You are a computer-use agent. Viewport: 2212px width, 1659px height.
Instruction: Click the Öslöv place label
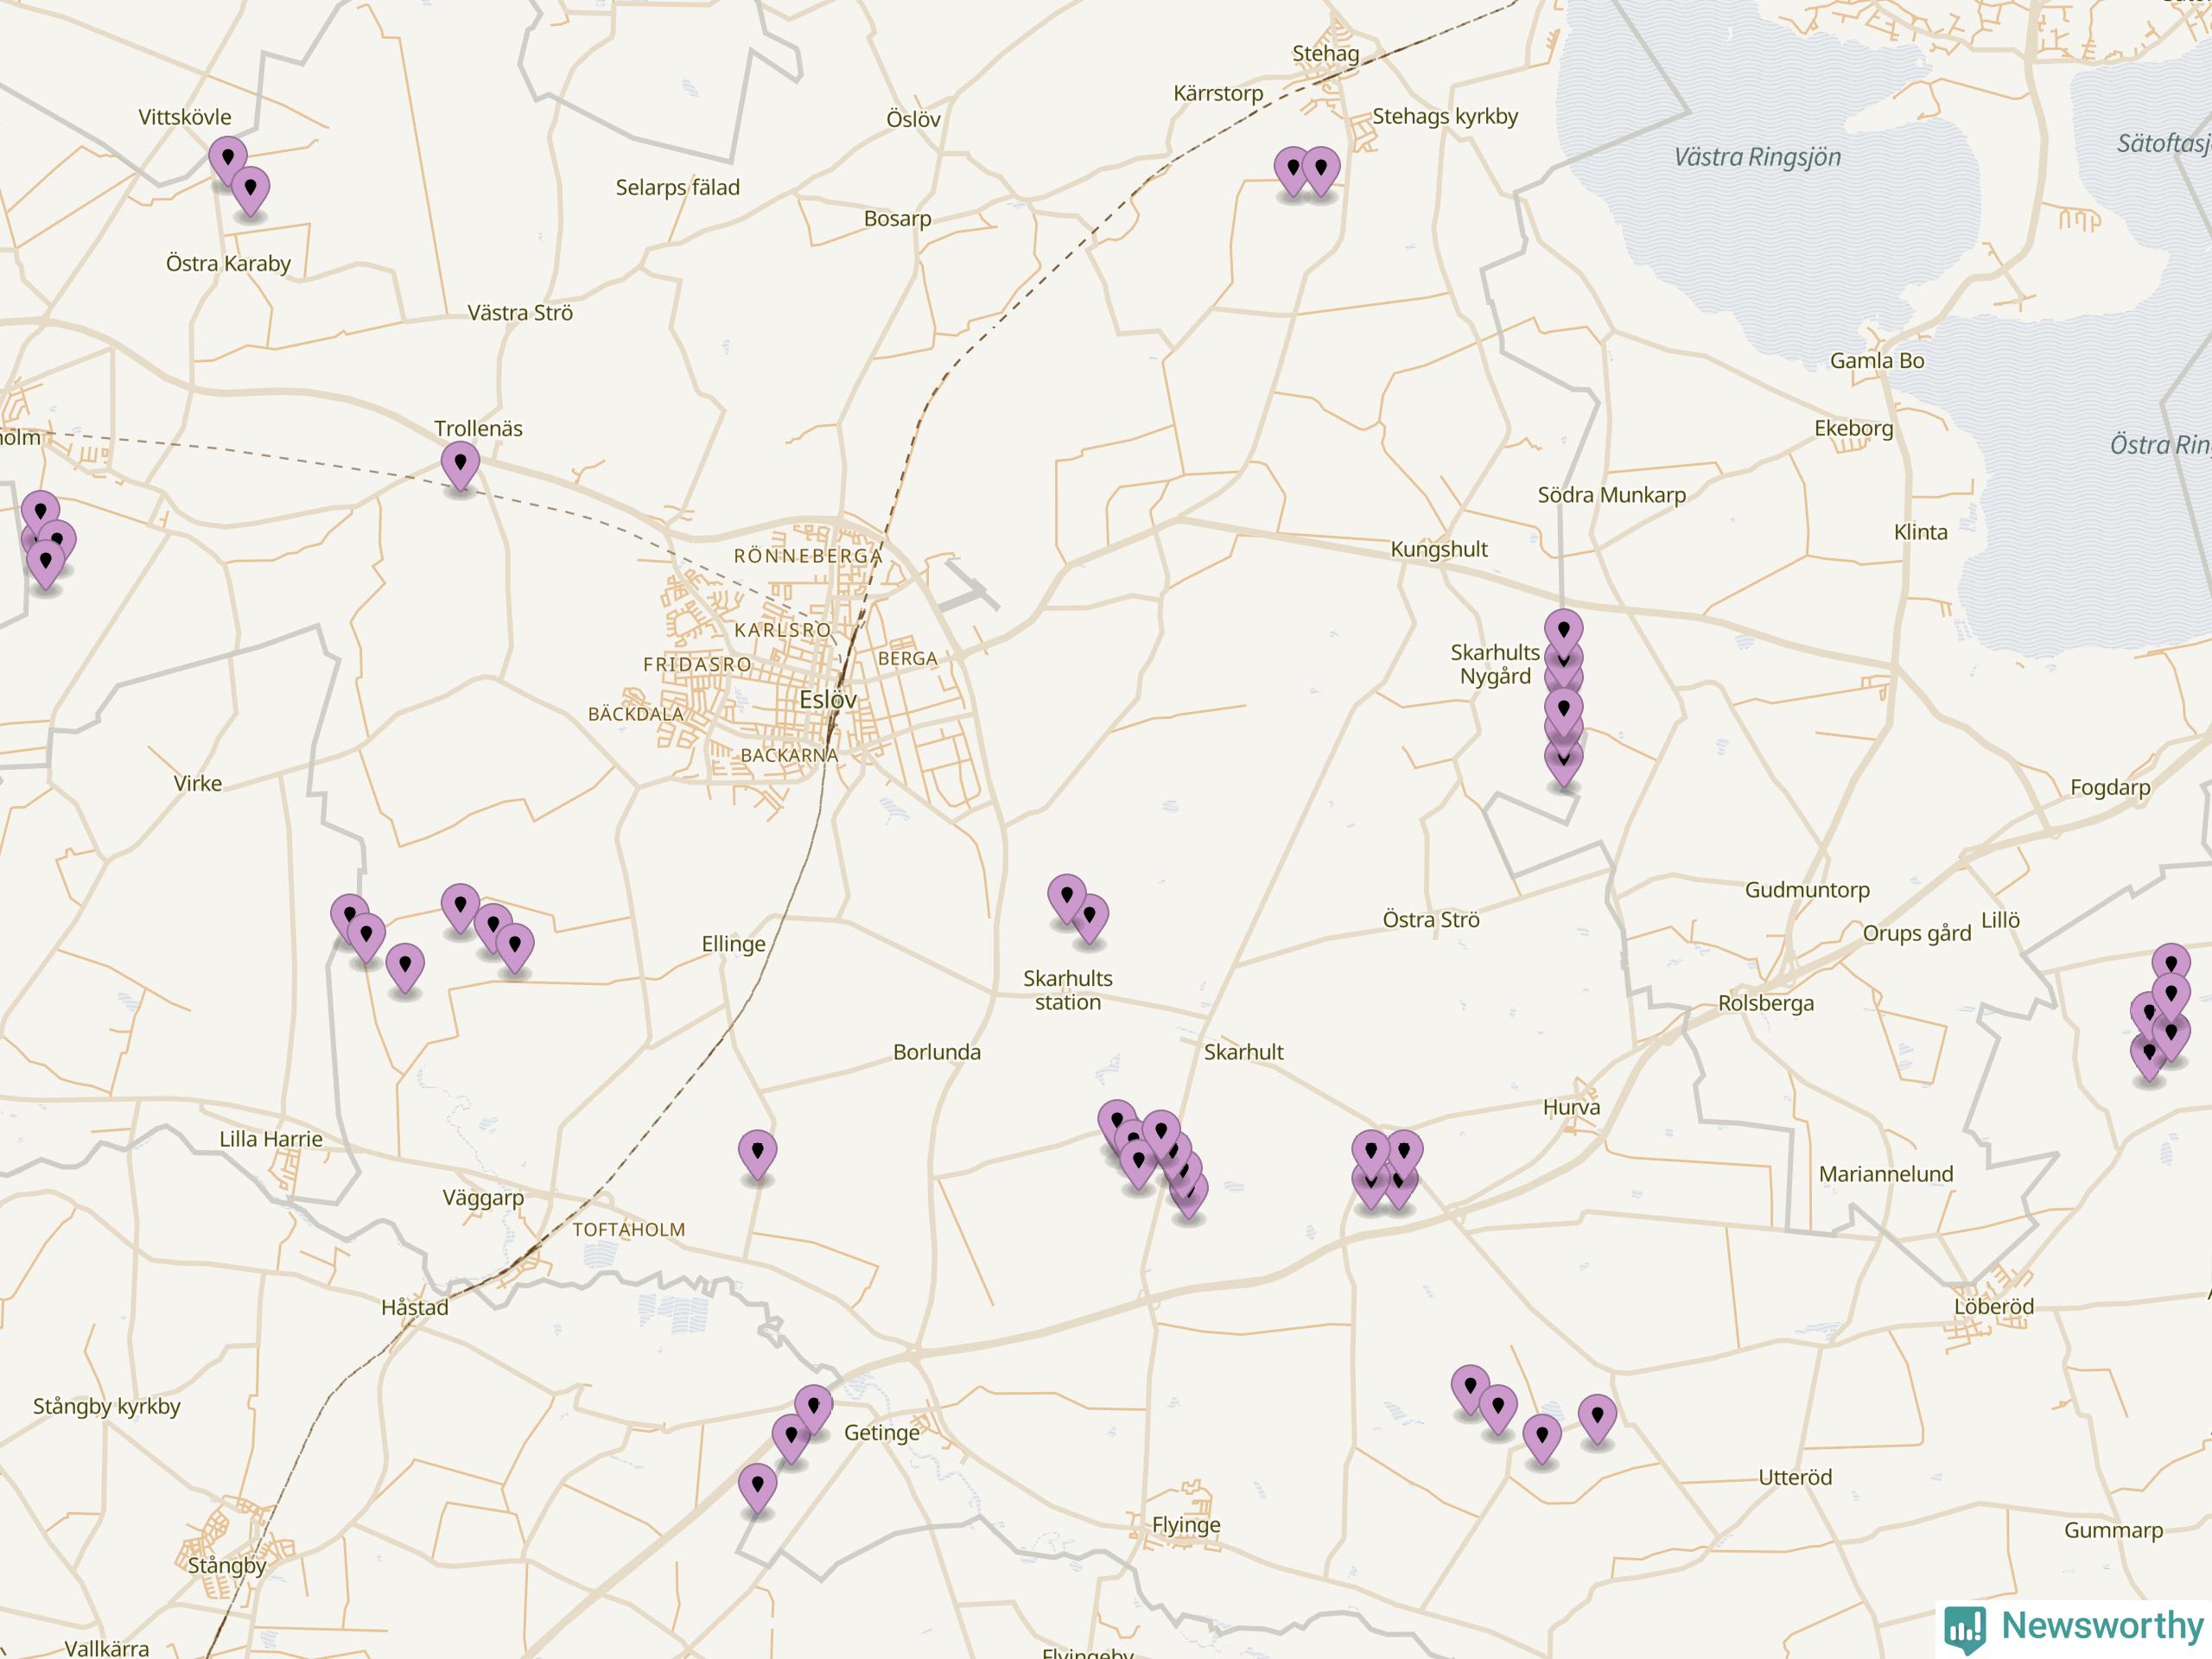pos(913,119)
